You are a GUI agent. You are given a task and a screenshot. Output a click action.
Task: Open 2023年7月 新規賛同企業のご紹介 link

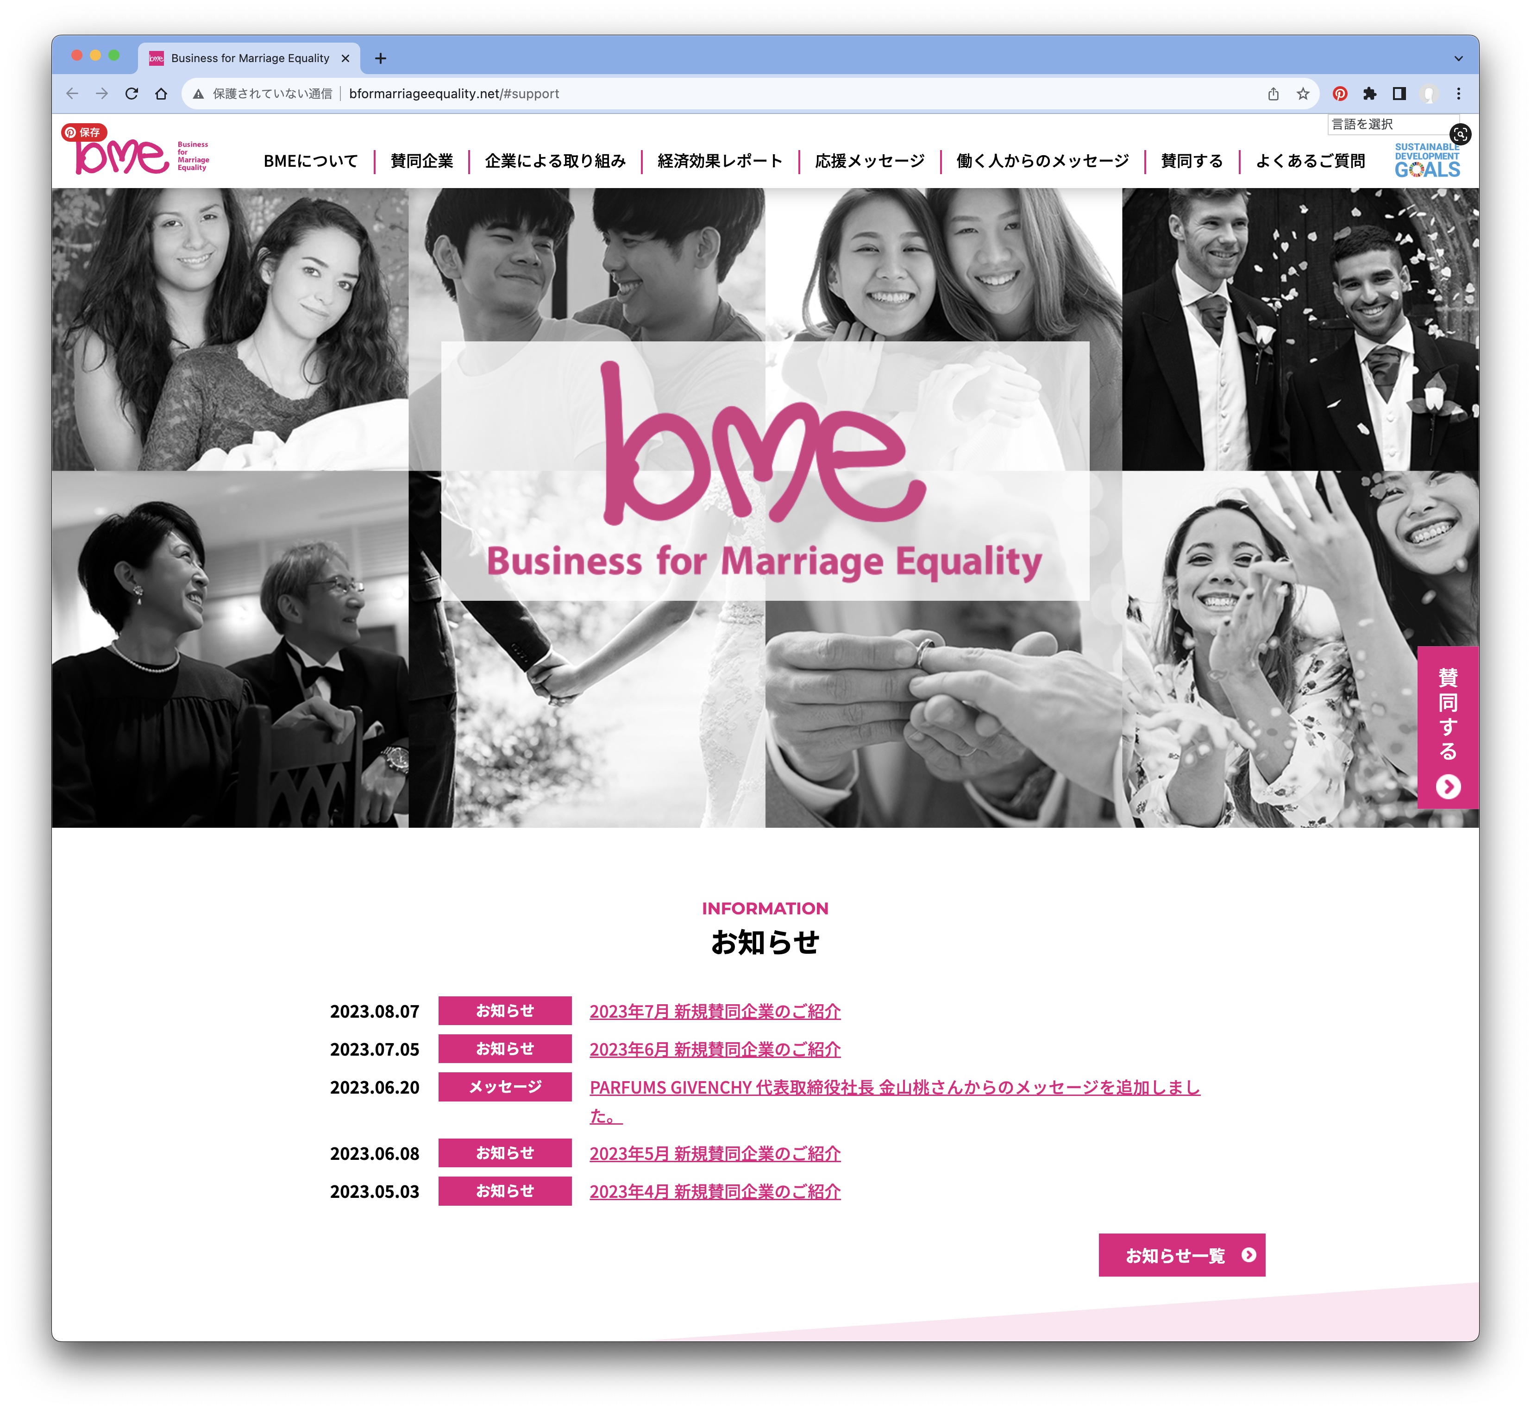coord(715,1011)
